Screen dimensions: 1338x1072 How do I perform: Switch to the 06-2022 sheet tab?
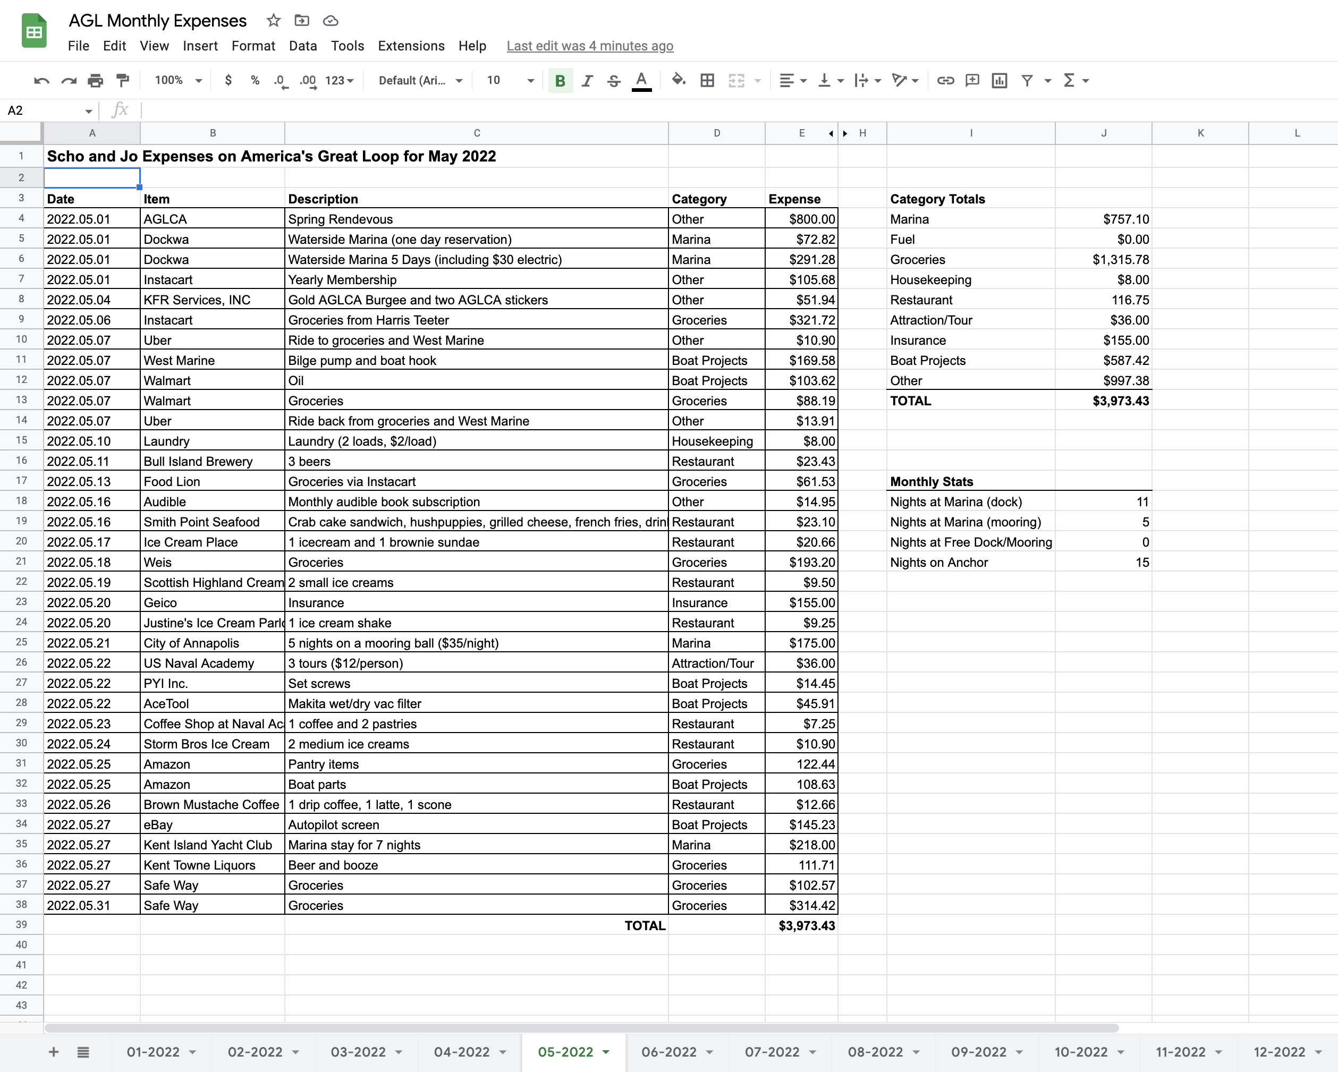click(x=669, y=1052)
